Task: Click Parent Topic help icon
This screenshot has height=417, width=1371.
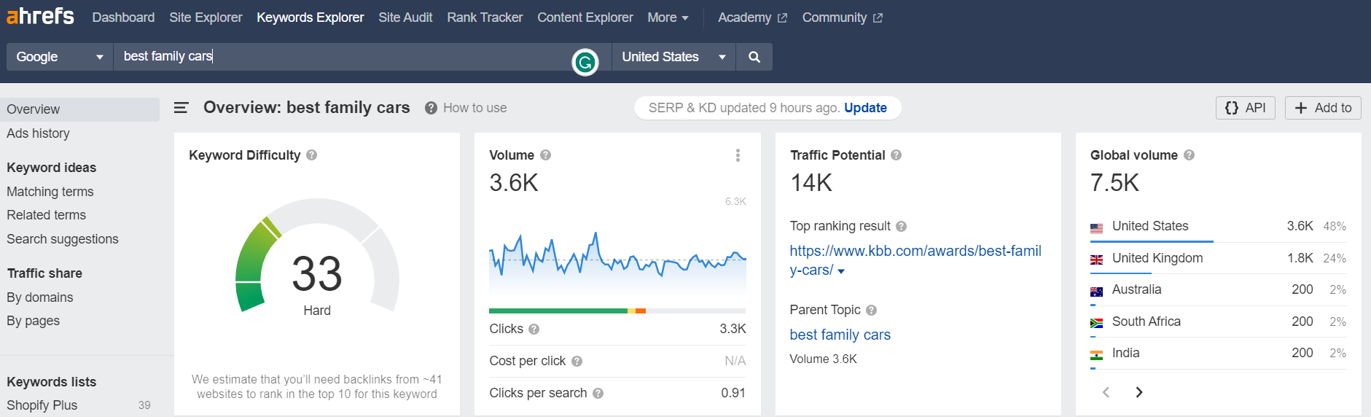Action: tap(871, 311)
